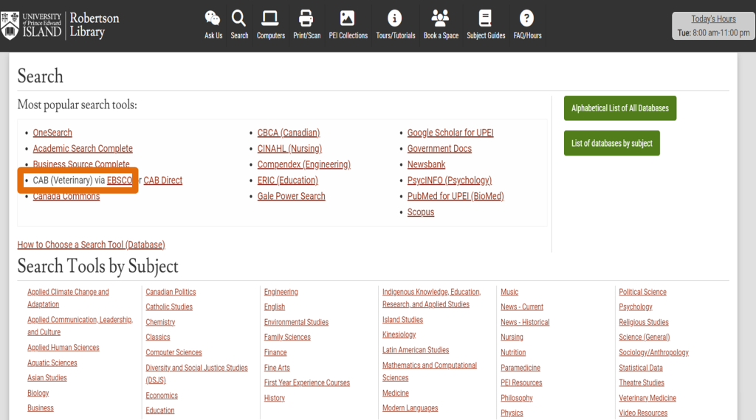Viewport: 756px width, 420px height.
Task: Select Paramedicine subject link
Action: click(520, 368)
